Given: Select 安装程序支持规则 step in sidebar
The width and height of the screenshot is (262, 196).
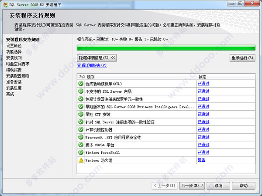Looking at the screenshot, I should pyautogui.click(x=23, y=40).
